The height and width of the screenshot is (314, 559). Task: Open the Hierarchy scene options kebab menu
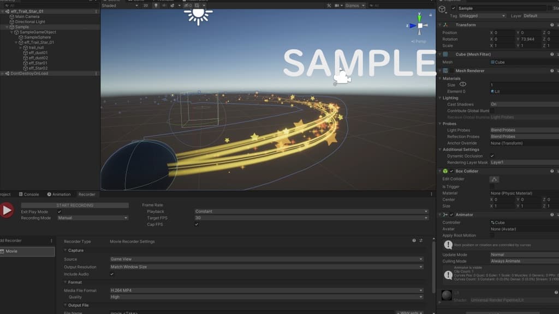97,11
